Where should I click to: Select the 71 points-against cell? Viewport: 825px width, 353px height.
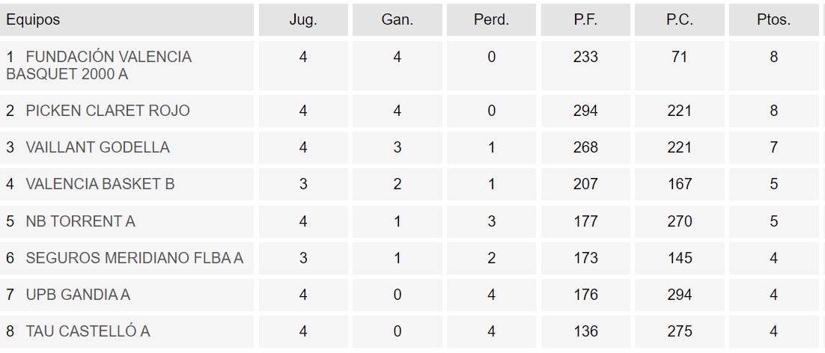tap(680, 57)
